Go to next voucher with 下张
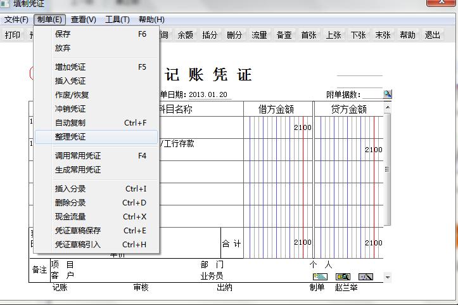 pos(358,35)
